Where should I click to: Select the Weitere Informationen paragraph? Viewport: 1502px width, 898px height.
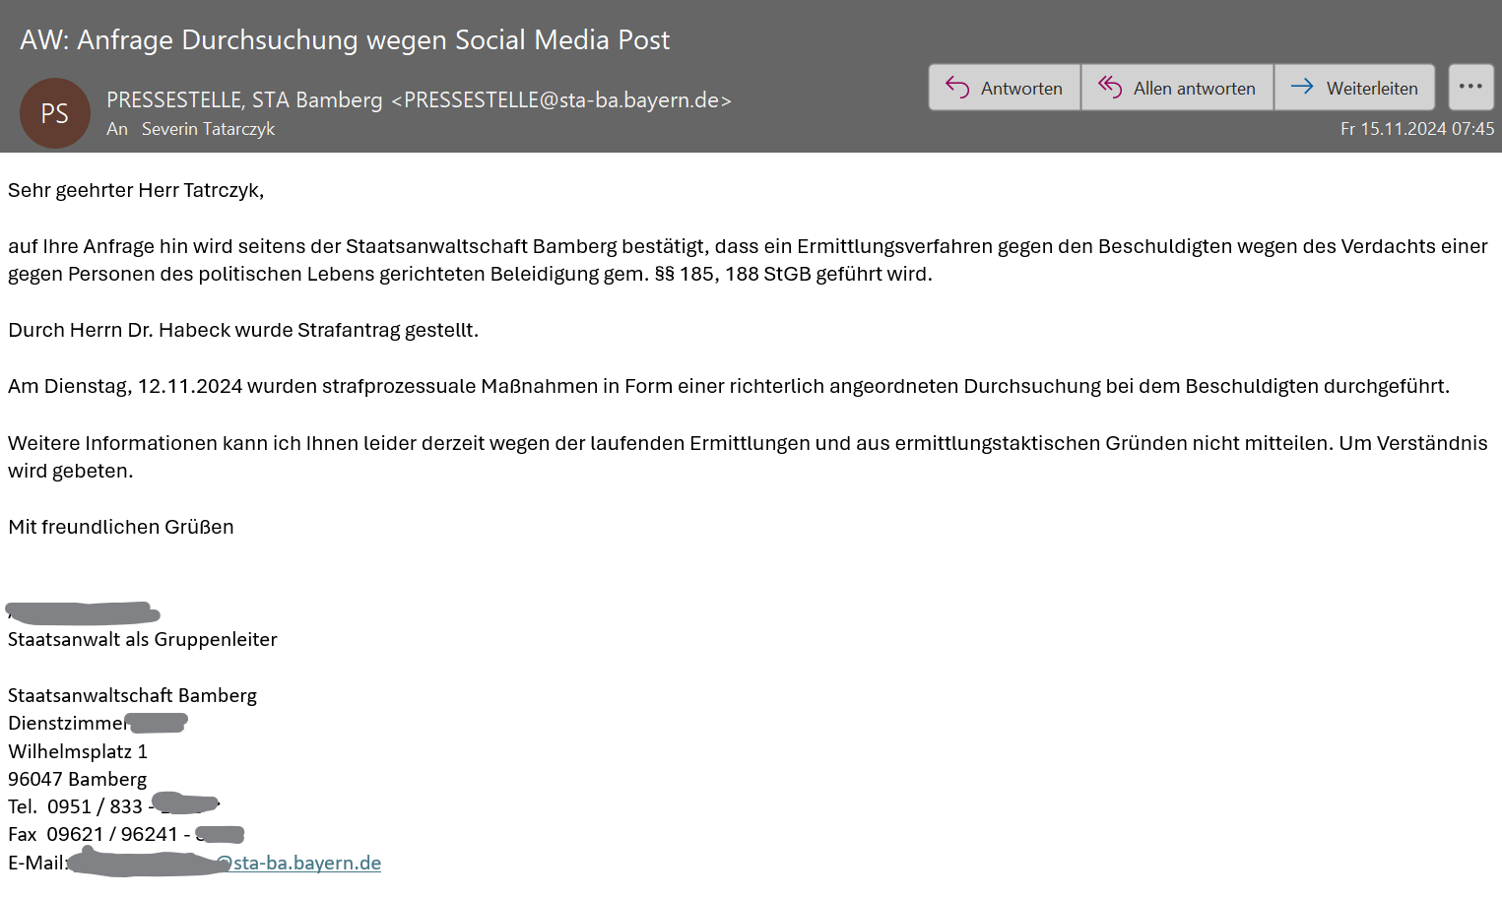click(x=748, y=457)
